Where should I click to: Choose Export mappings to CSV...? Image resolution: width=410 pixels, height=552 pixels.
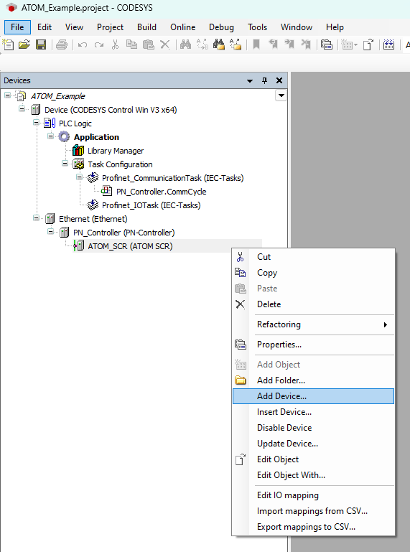click(313, 527)
